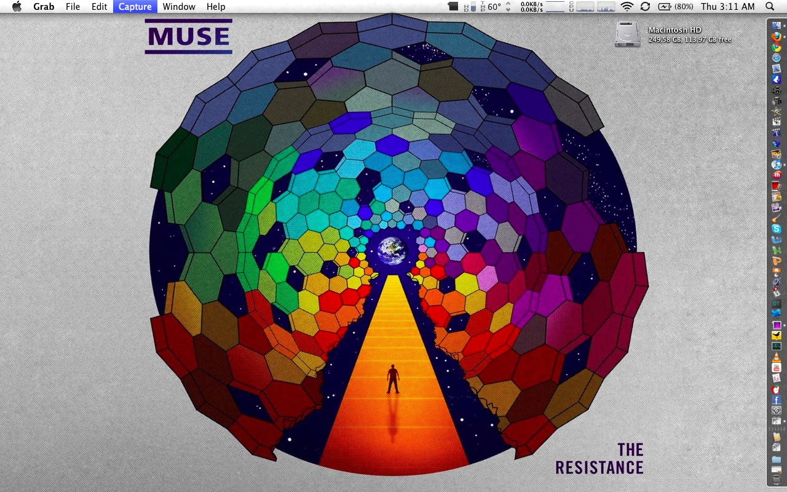Screen dimensions: 787x492
Task: Click the clock showing Thu 3:11 AM
Action: click(x=727, y=6)
